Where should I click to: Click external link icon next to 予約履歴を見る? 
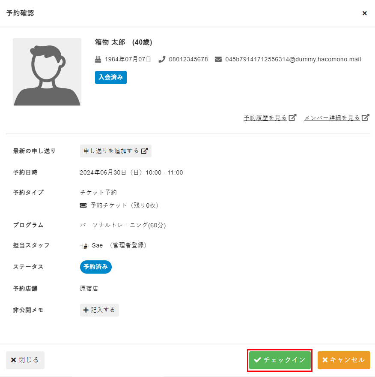click(x=292, y=118)
